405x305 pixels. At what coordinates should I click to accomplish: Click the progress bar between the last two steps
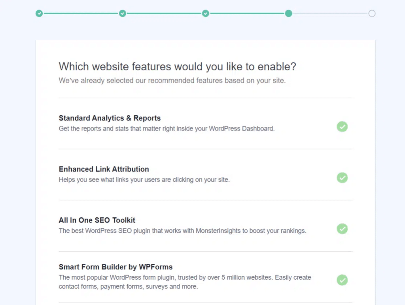(330, 13)
